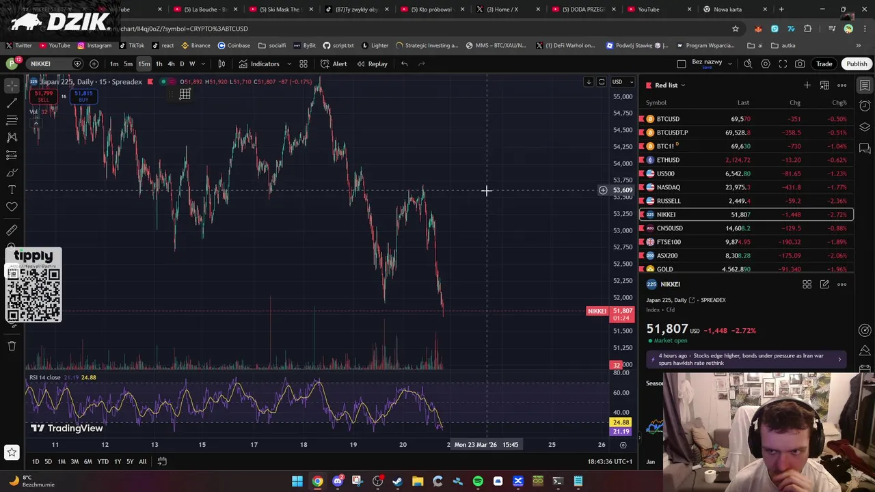Click the compare or add symbol plus
The height and width of the screenshot is (492, 875).
[94, 64]
